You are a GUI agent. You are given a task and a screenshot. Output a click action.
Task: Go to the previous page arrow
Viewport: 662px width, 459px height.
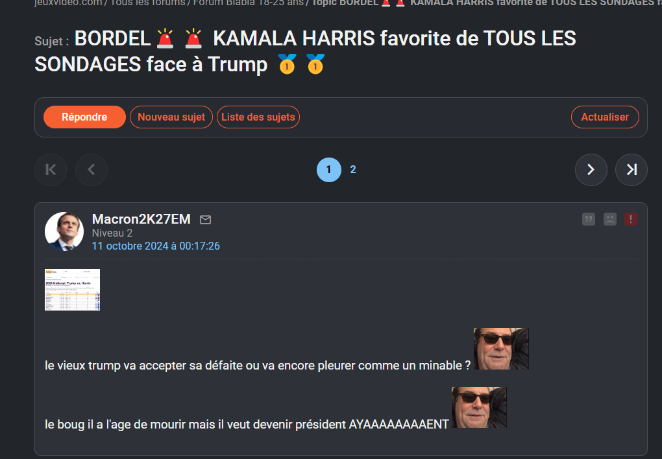tap(92, 170)
